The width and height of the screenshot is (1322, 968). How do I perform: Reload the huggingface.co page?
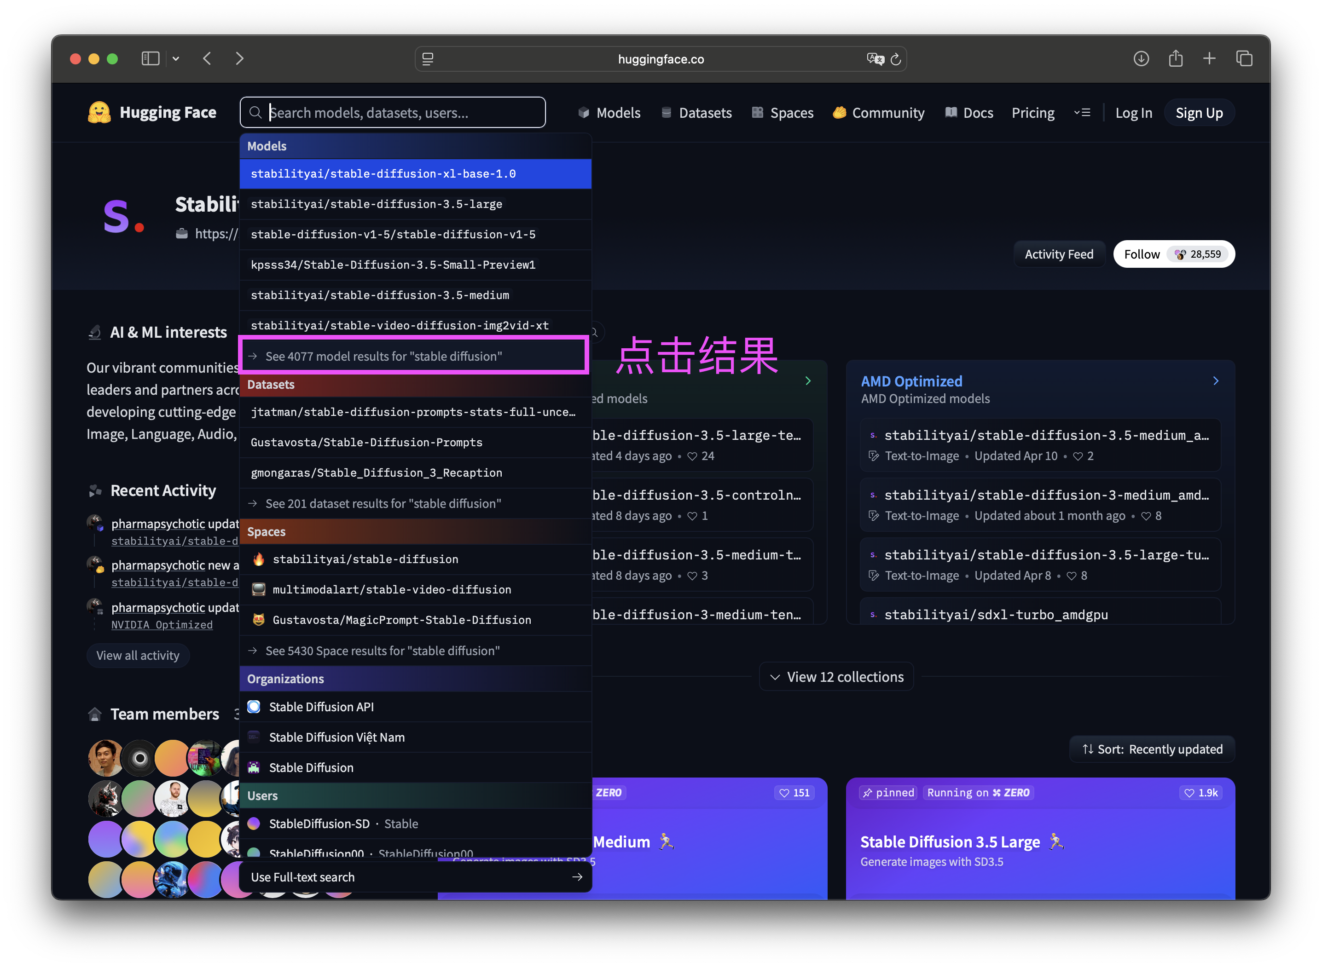(x=895, y=59)
